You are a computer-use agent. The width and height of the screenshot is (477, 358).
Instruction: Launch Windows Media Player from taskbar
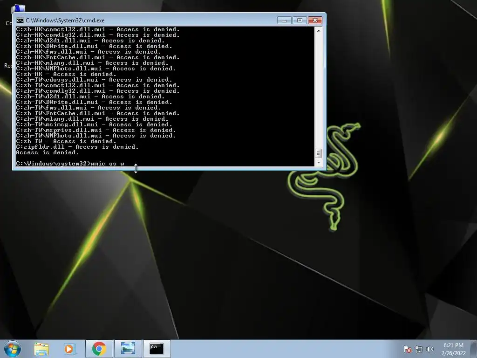70,349
